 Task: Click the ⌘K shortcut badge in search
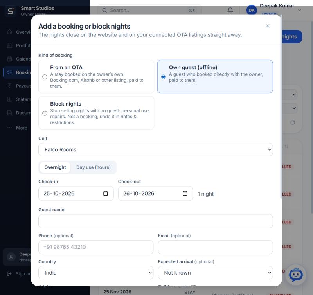coord(192,11)
